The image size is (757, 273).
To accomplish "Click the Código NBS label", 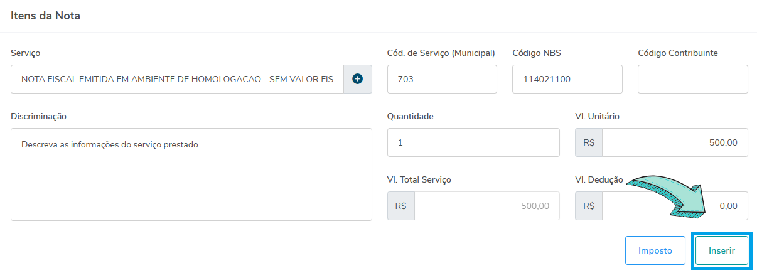I will [x=536, y=53].
